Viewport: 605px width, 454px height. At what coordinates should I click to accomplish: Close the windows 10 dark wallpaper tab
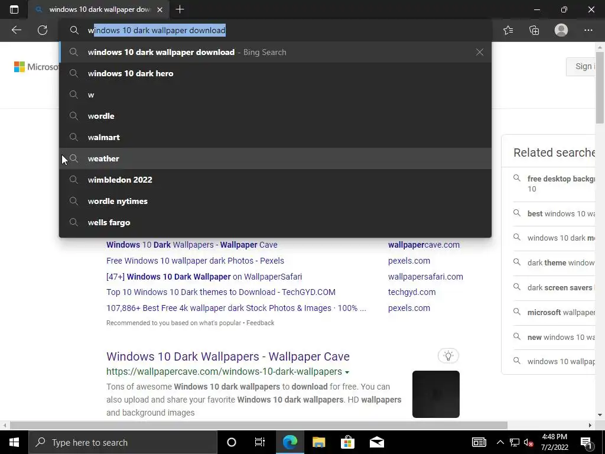click(160, 9)
